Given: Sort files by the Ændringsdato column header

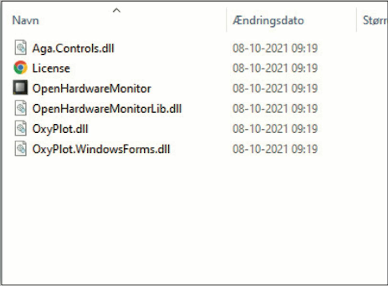Looking at the screenshot, I should [x=268, y=20].
